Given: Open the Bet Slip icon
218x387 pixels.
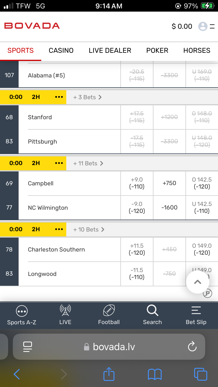Looking at the screenshot, I should point(196,311).
